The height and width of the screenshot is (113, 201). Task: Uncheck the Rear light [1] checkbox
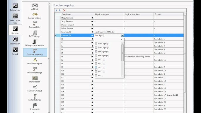96,52
